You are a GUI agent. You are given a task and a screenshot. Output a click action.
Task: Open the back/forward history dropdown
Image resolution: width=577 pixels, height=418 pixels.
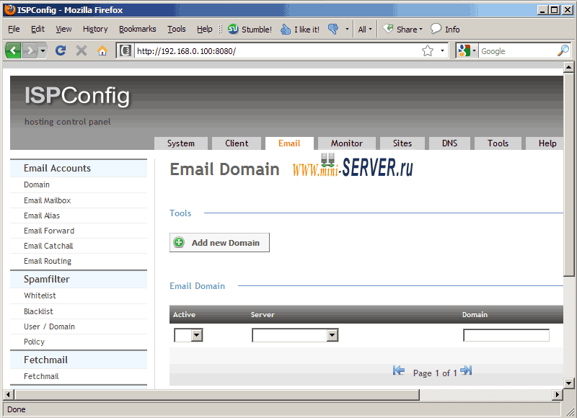click(43, 50)
